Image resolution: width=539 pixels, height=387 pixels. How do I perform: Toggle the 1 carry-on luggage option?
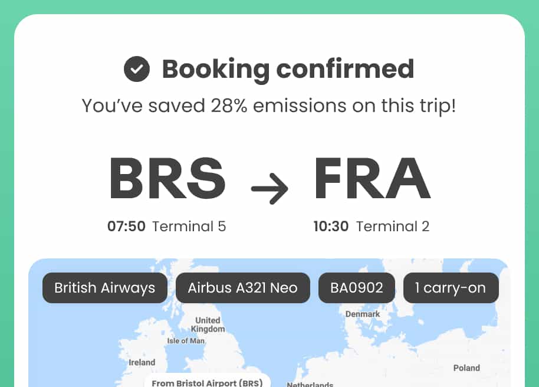[451, 288]
